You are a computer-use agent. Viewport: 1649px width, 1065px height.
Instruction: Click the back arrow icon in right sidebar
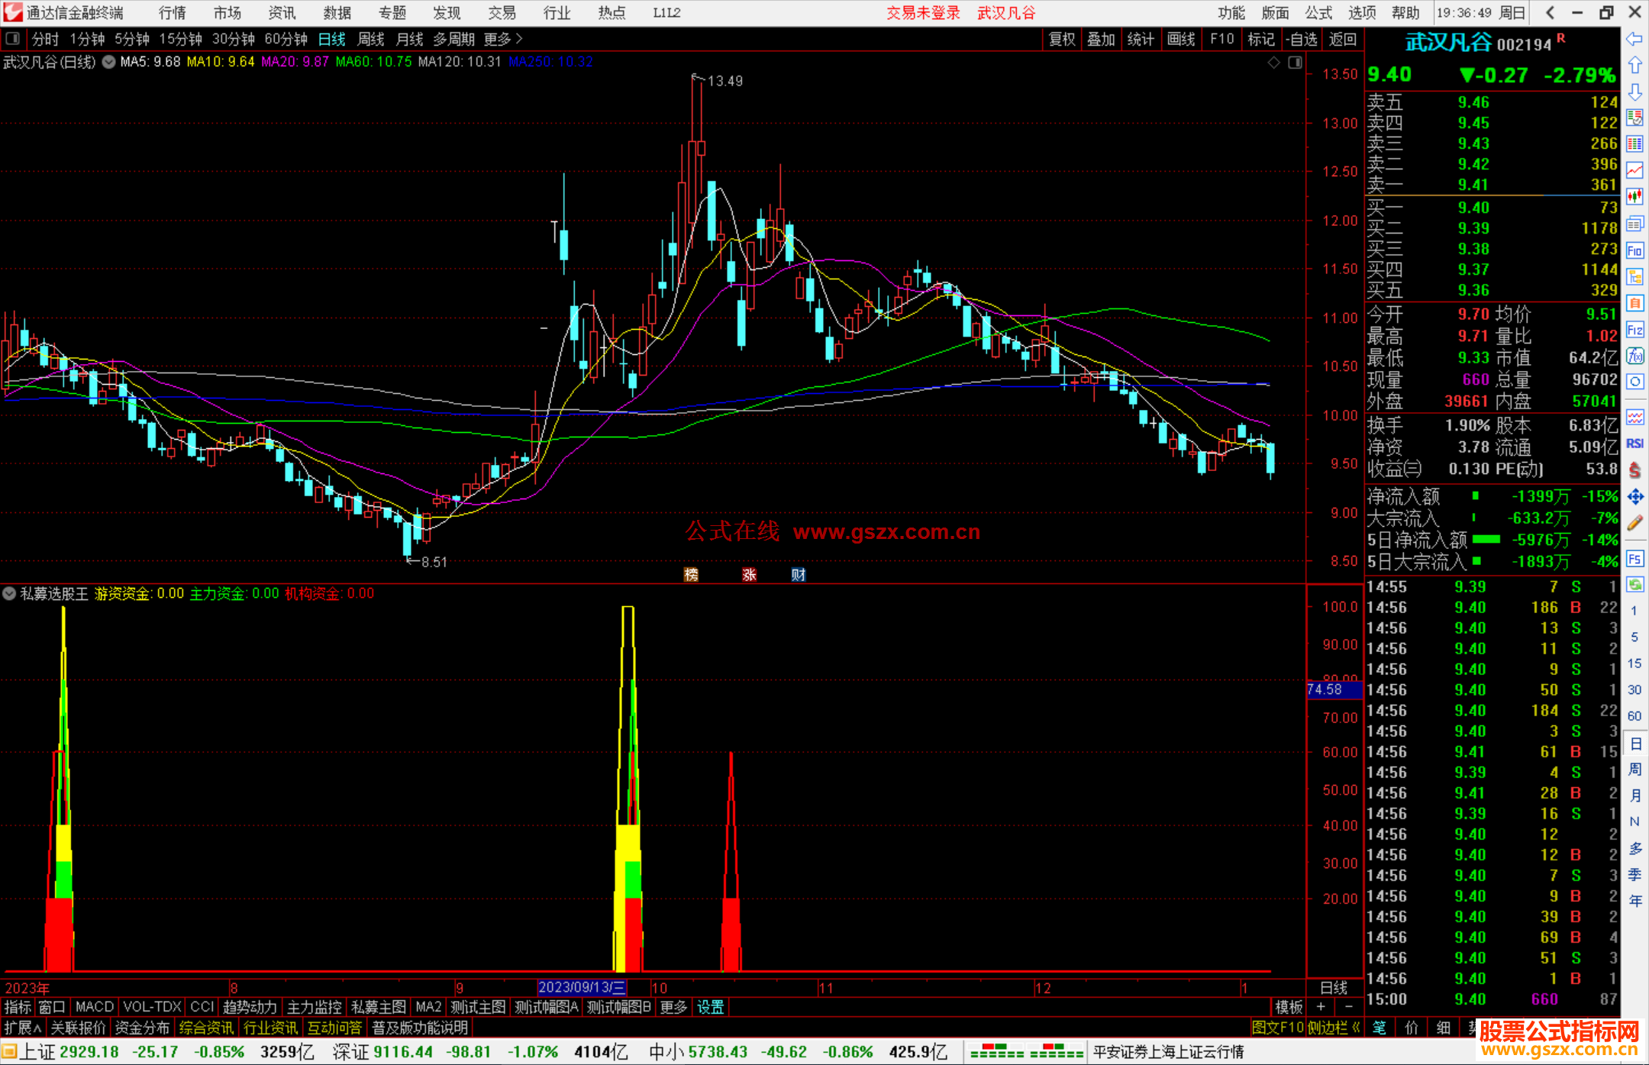1634,39
